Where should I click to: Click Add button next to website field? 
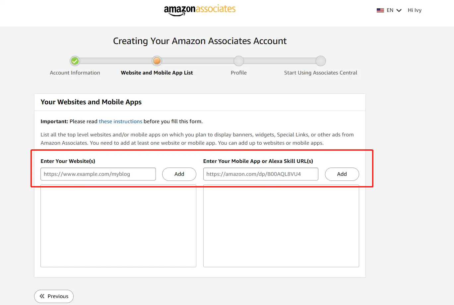click(179, 174)
